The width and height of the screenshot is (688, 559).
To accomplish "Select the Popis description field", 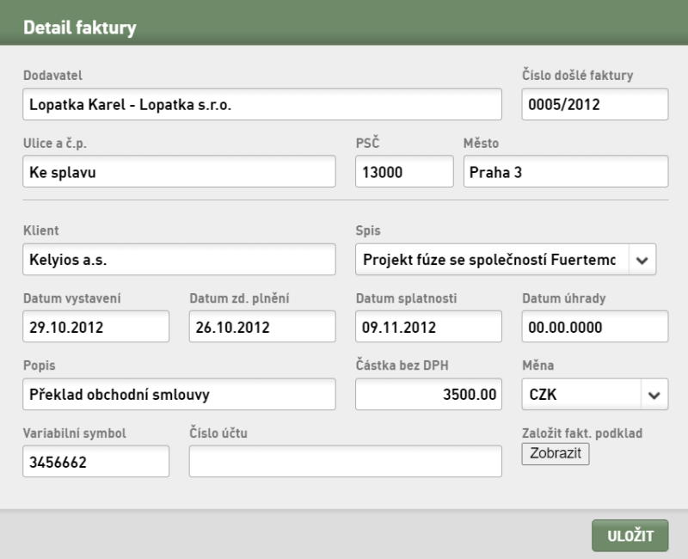I will 179,395.
